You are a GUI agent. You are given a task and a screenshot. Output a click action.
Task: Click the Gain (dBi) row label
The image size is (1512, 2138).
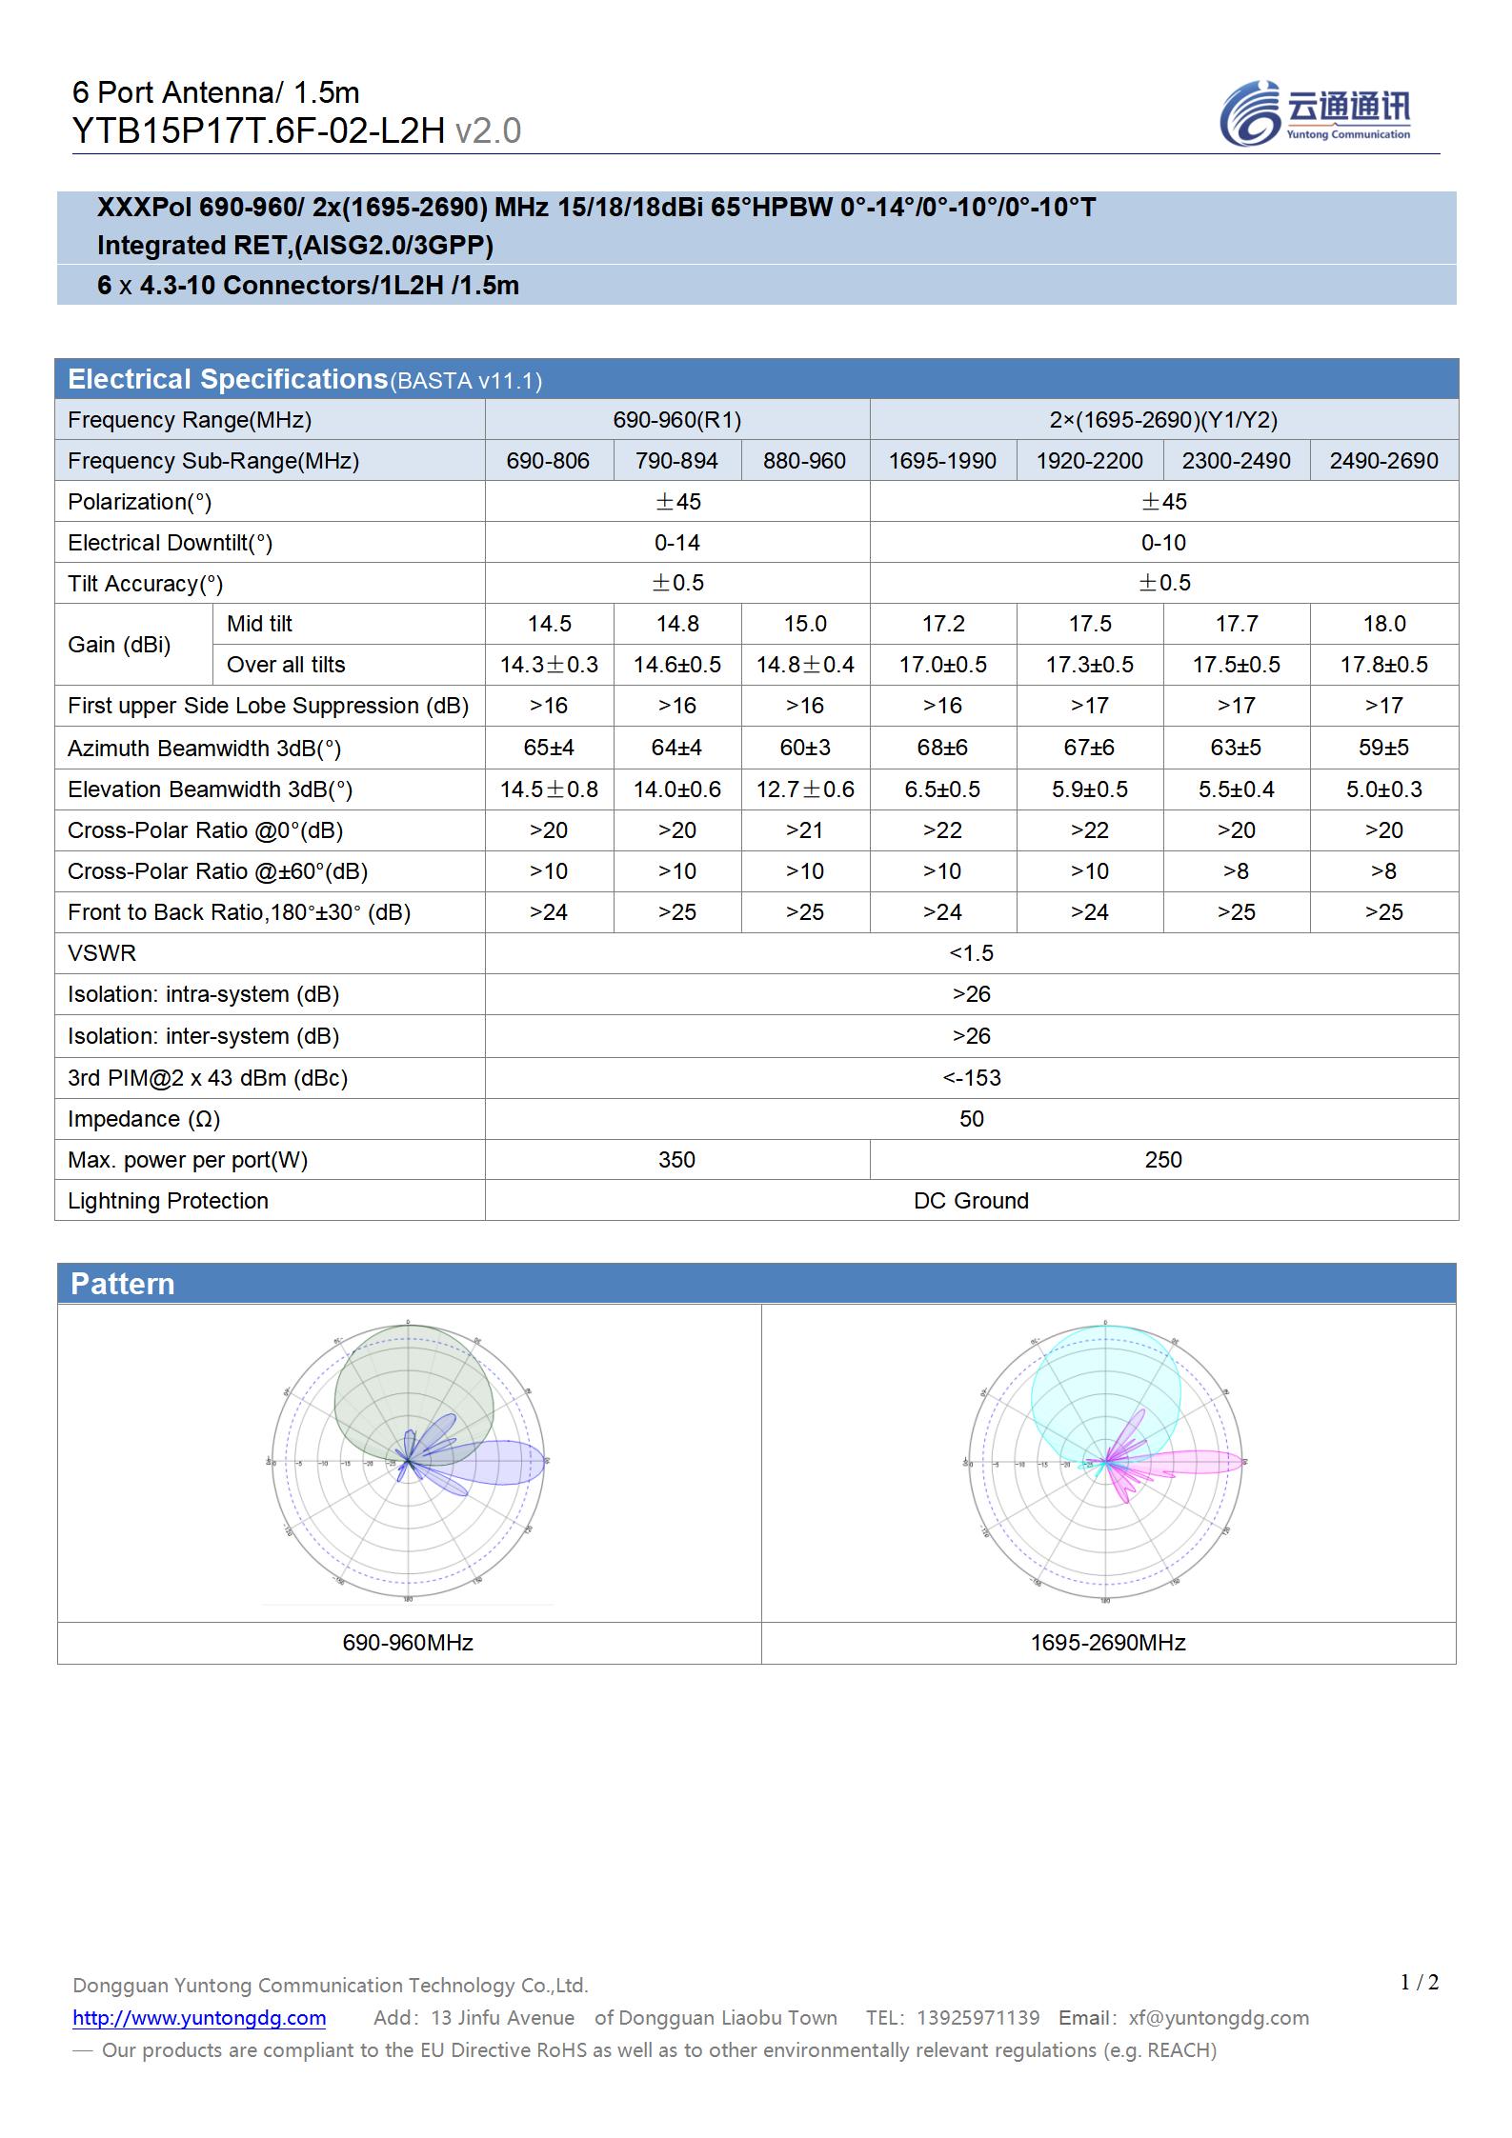click(119, 645)
